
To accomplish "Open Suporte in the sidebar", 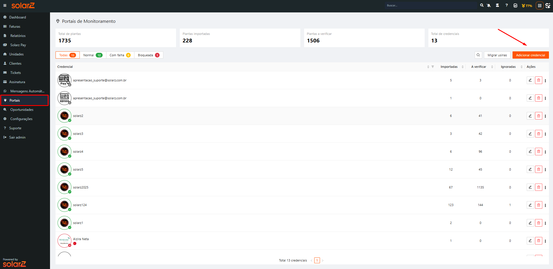I will coord(25,128).
